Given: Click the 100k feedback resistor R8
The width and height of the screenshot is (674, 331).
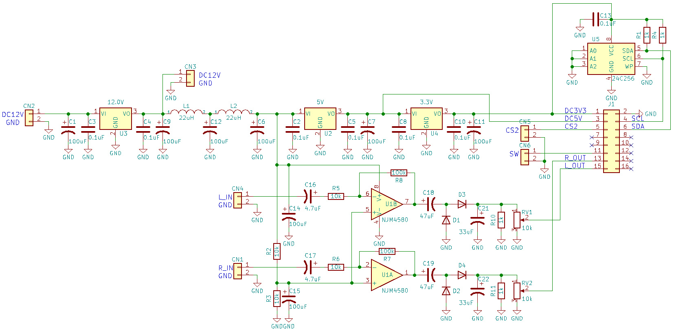Looking at the screenshot, I should coord(399,173).
